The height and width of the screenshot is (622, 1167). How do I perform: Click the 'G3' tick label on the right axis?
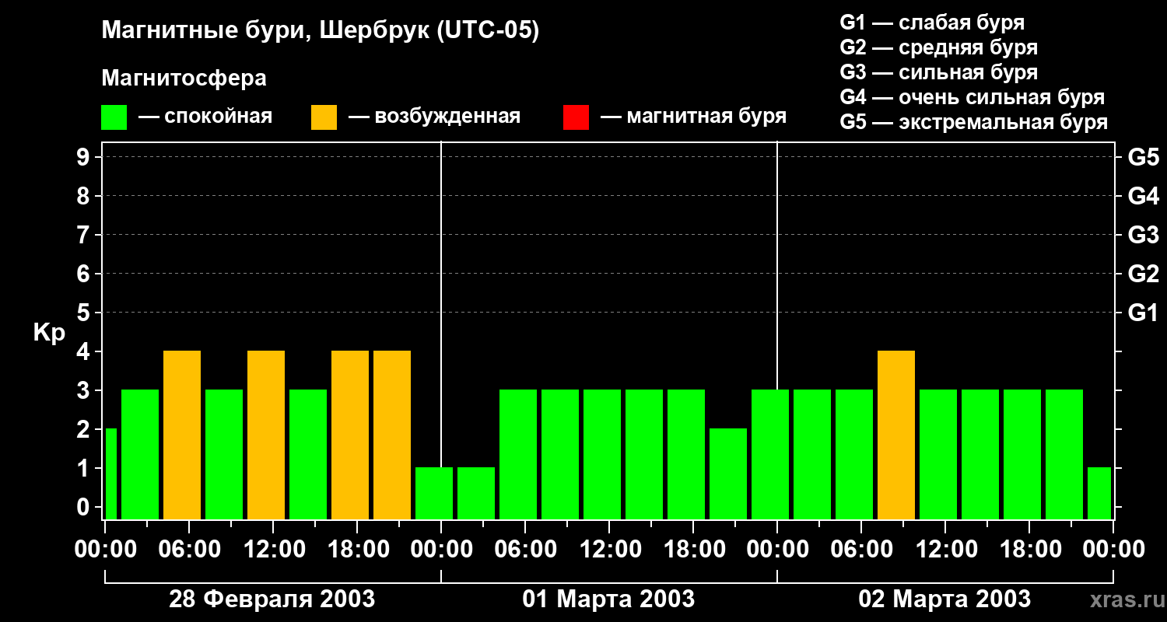tap(1143, 236)
